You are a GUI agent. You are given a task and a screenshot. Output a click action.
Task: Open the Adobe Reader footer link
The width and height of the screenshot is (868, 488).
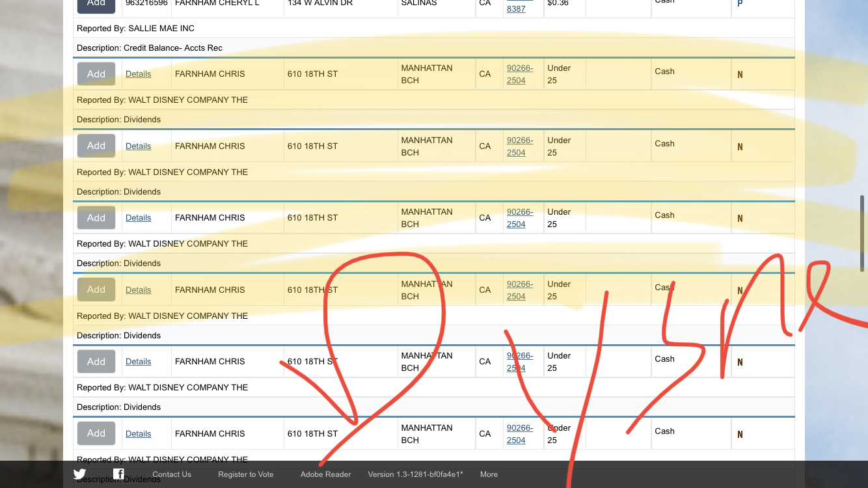(325, 474)
